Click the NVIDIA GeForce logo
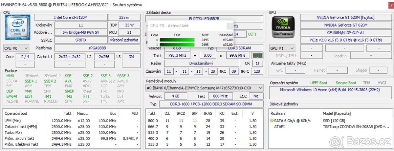This screenshot has width=394, height=151. (284, 28)
